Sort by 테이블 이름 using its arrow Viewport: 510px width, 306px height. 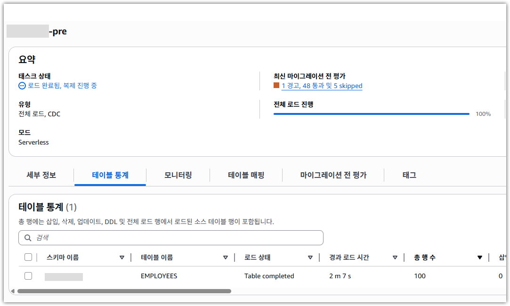pyautogui.click(x=225, y=258)
